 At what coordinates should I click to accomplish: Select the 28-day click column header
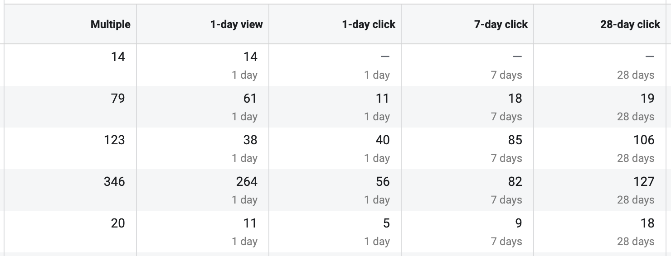[x=630, y=24]
